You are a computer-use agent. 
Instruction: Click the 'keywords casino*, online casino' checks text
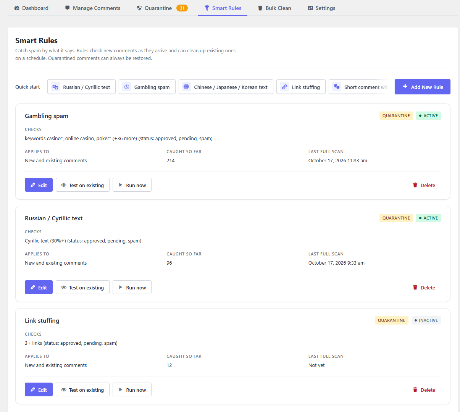tap(119, 139)
